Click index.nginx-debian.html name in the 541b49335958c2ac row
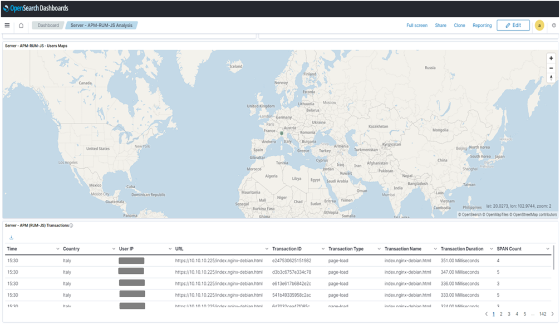The width and height of the screenshot is (560, 324). point(407,295)
